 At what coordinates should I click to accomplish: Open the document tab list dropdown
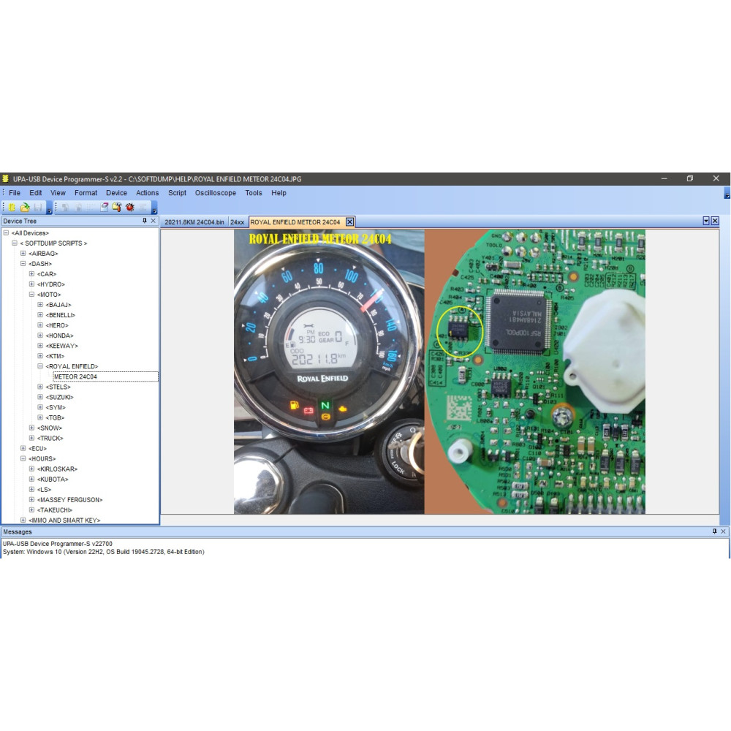pos(706,221)
